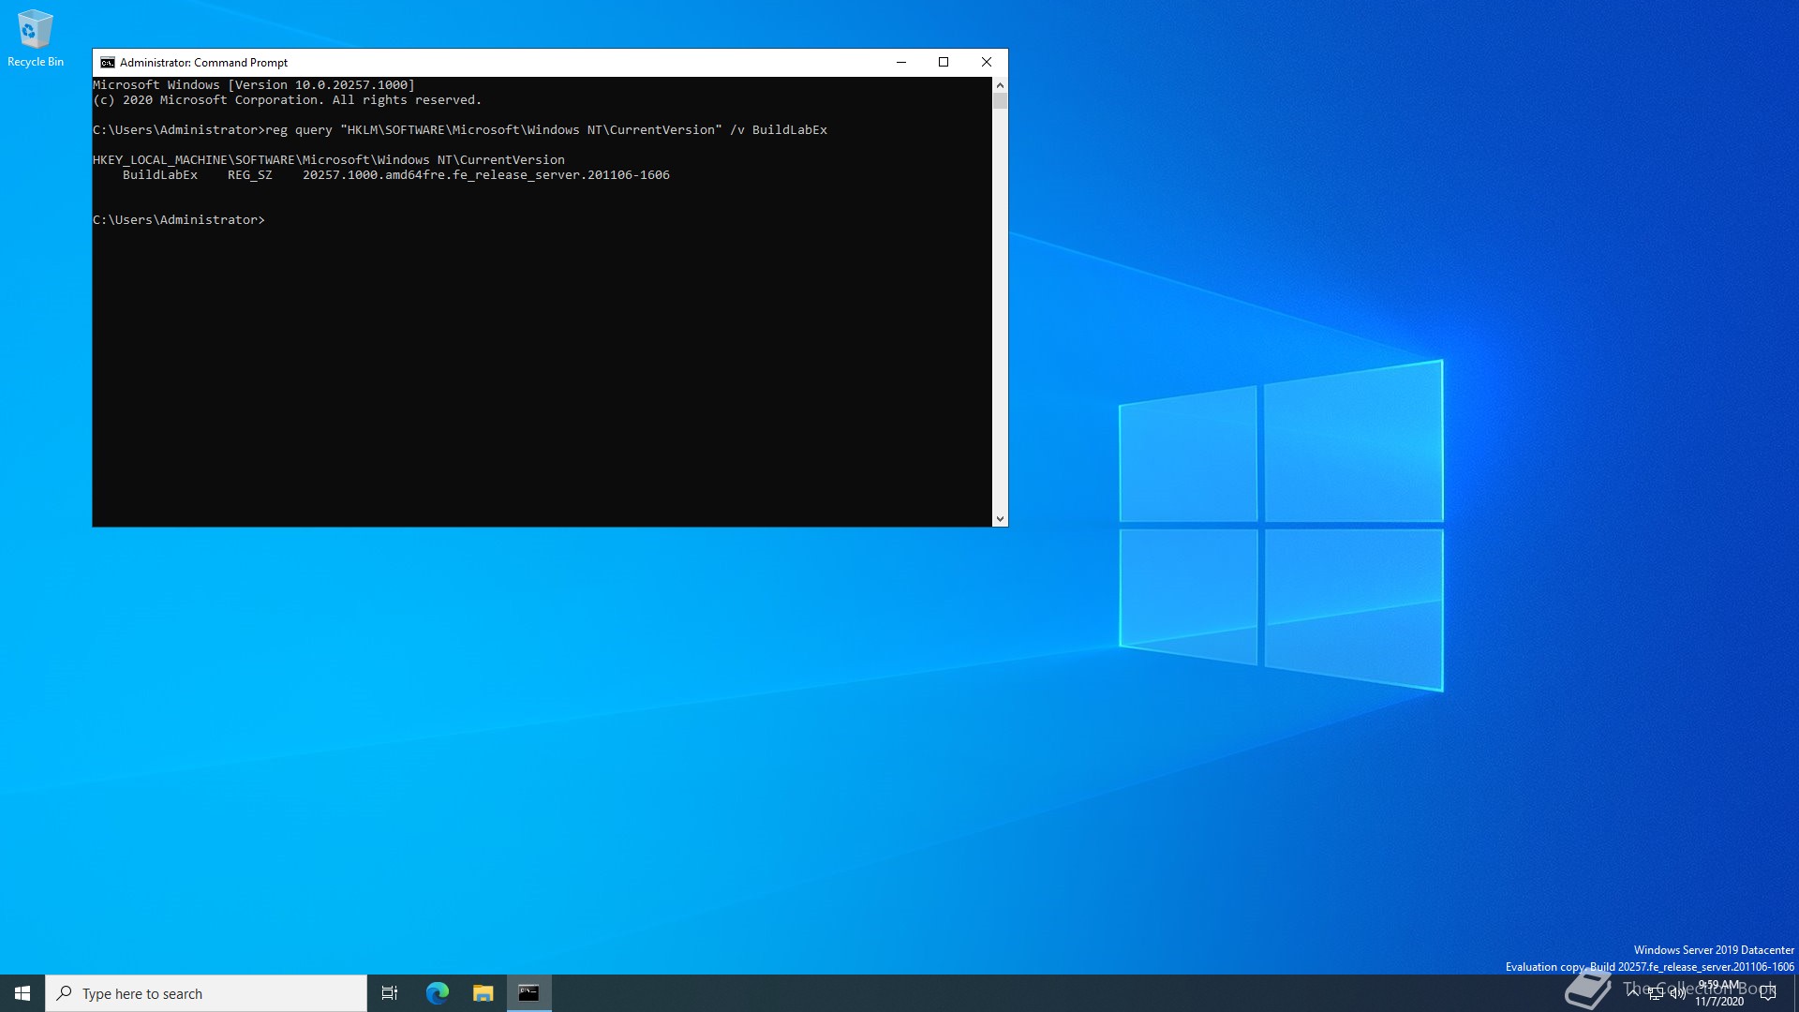Select the Recycle Bin desktop icon
The height and width of the screenshot is (1012, 1799).
pyautogui.click(x=36, y=39)
